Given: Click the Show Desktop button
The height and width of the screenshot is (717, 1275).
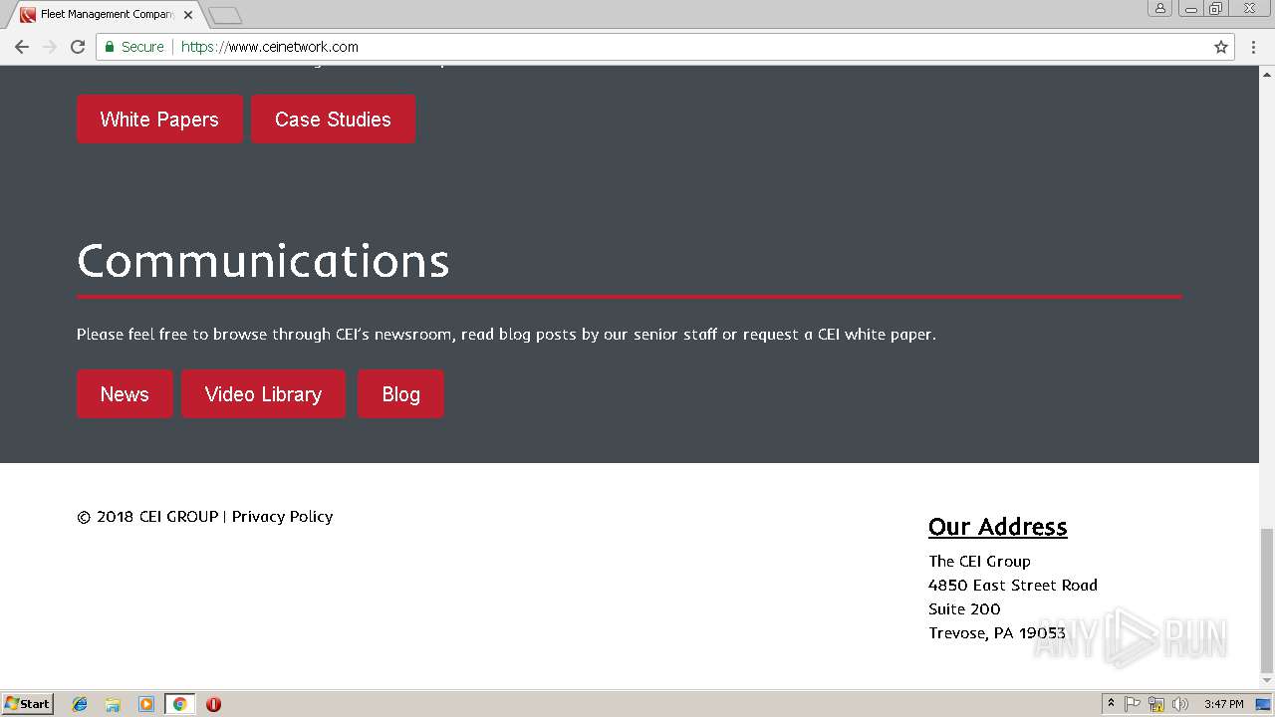Looking at the screenshot, I should point(1263,704).
